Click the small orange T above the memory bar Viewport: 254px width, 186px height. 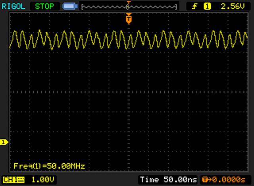tap(129, 2)
